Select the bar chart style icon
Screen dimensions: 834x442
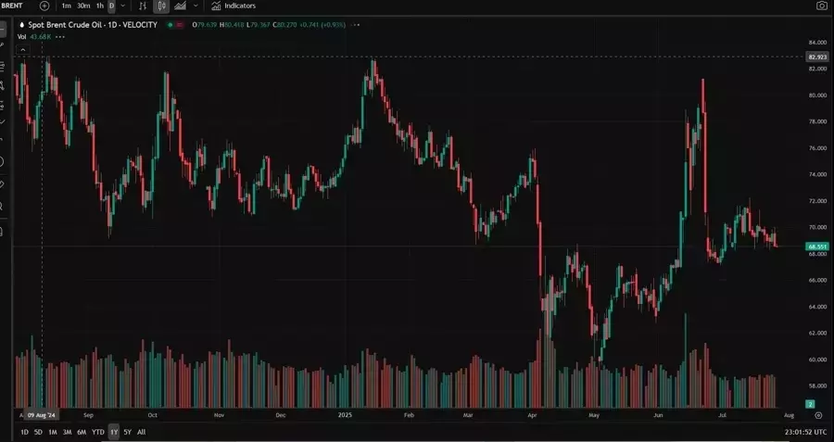143,6
